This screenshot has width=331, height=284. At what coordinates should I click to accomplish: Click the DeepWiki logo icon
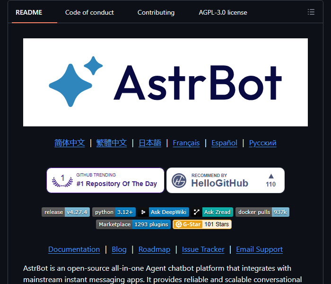coord(143,212)
